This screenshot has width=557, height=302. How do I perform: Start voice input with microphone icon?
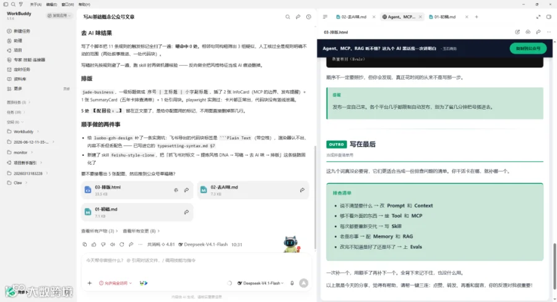point(292,283)
